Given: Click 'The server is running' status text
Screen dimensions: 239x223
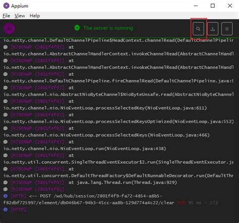Looking at the screenshot, I should [108, 28].
